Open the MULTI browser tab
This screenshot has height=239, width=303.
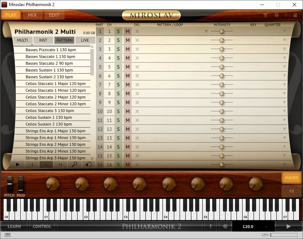point(22,40)
